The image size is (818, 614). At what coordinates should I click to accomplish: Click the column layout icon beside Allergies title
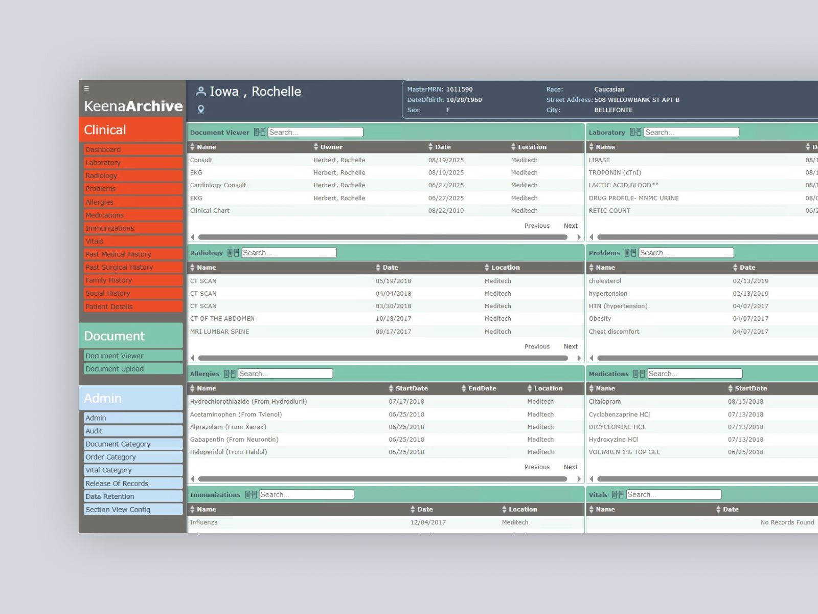[230, 374]
